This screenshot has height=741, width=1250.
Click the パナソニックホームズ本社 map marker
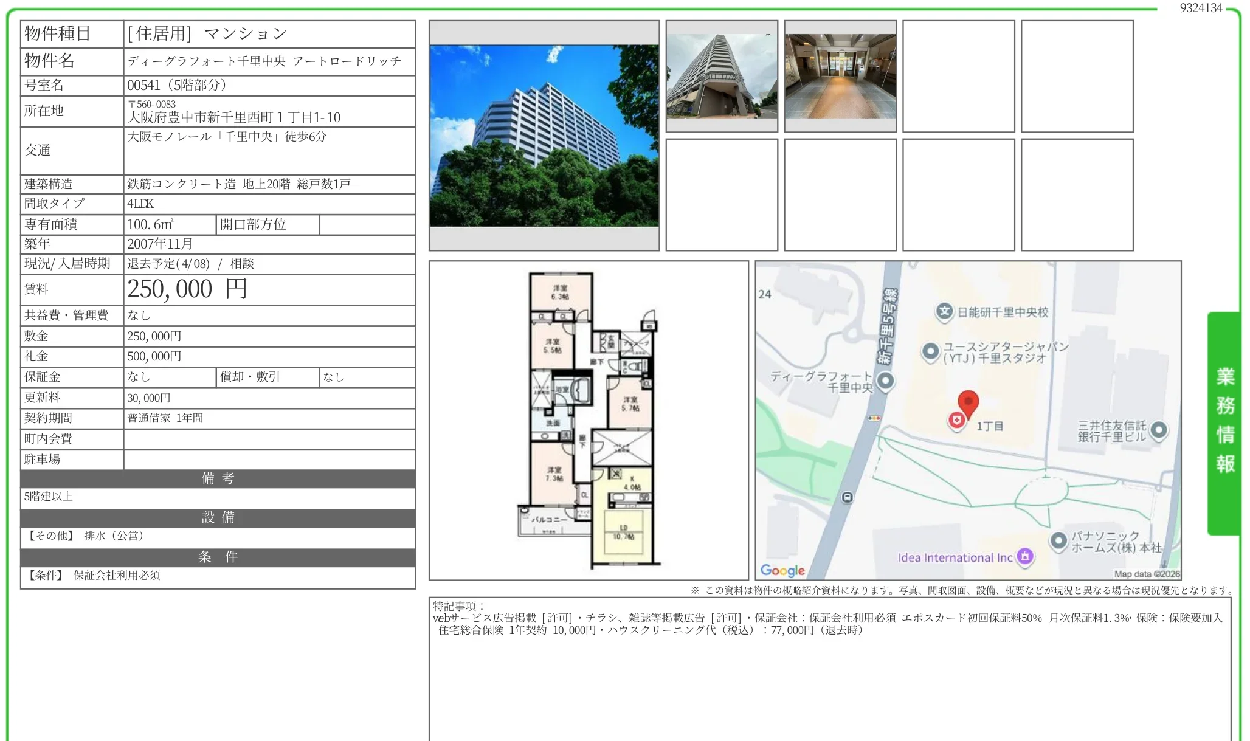(x=1058, y=540)
